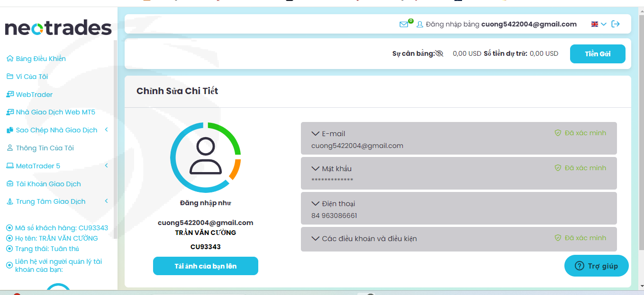
Task: Click Tải ảnh của bạn lên button
Action: coord(206,266)
